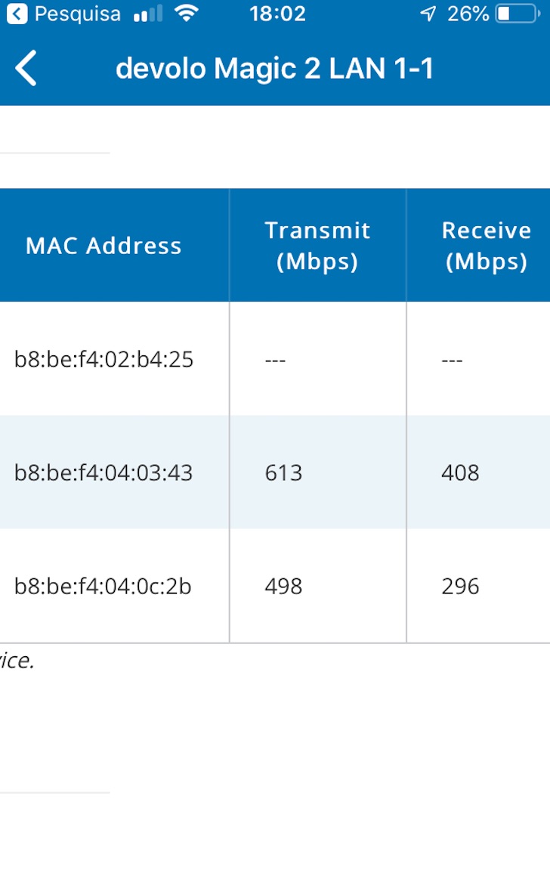Image resolution: width=550 pixels, height=889 pixels.
Task: Tap the location arrow status icon
Action: click(x=428, y=14)
